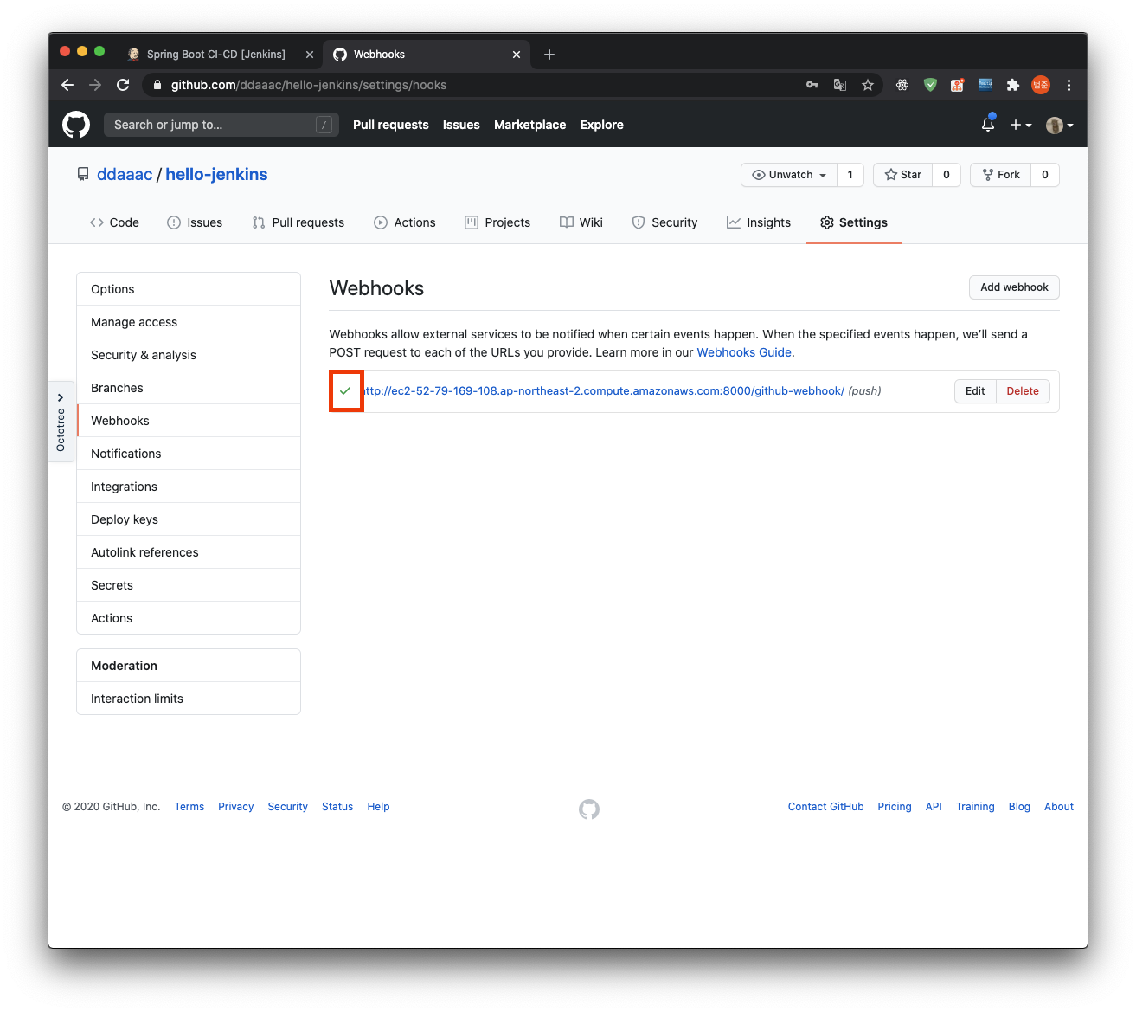The image size is (1136, 1012).
Task: Open Chrome three-dot menu
Action: [1069, 85]
